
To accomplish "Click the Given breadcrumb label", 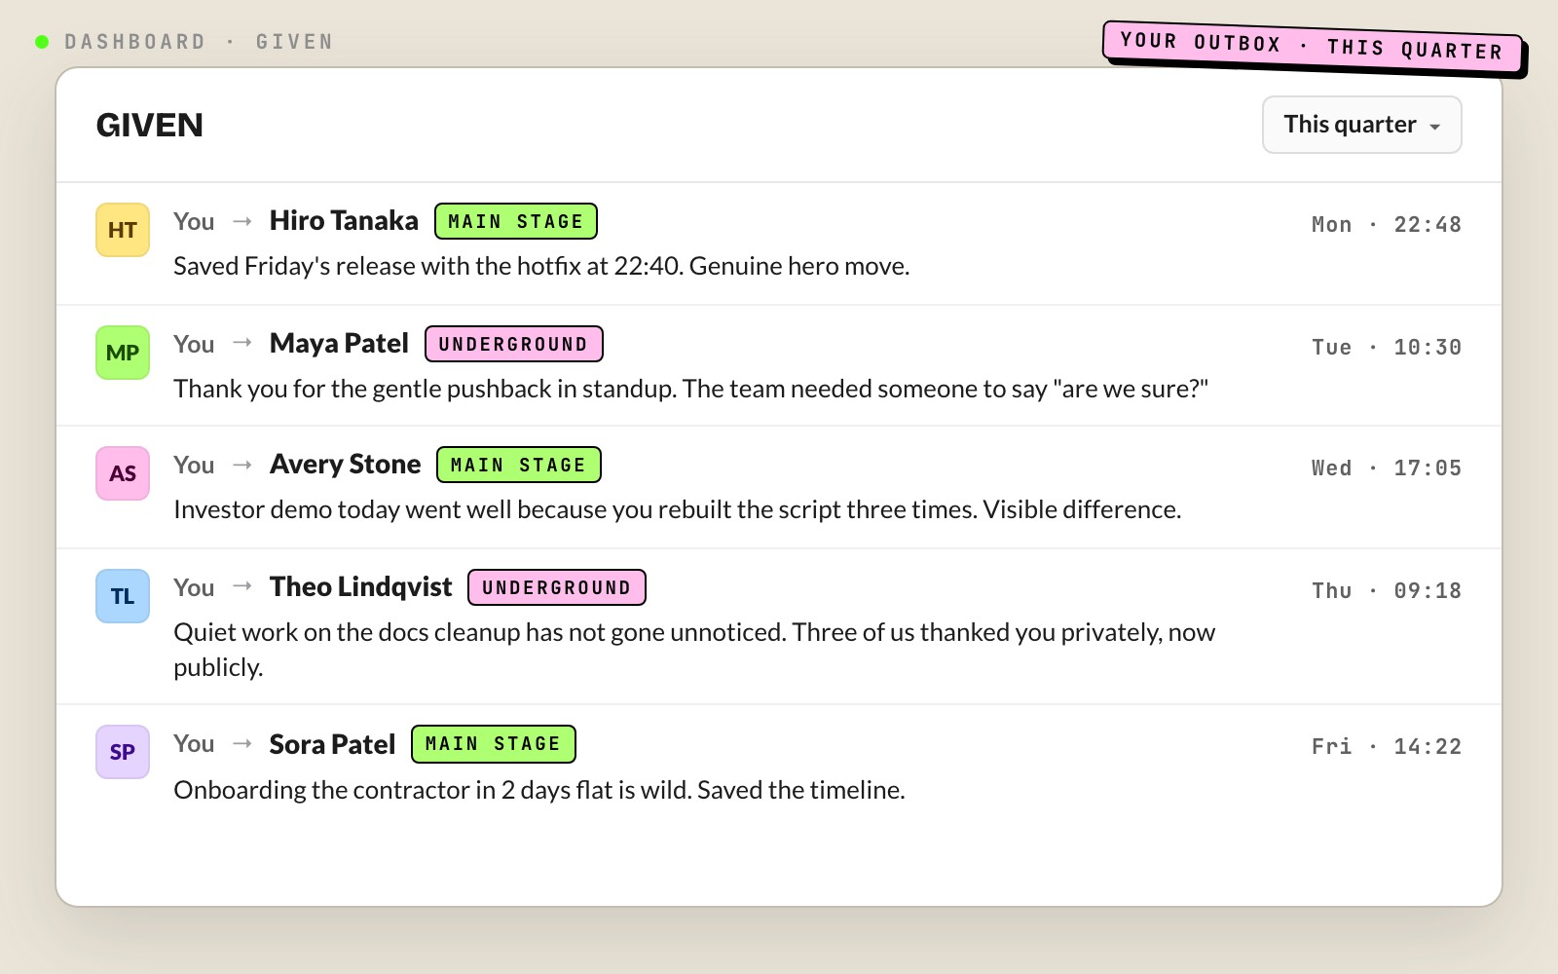I will click(x=295, y=42).
